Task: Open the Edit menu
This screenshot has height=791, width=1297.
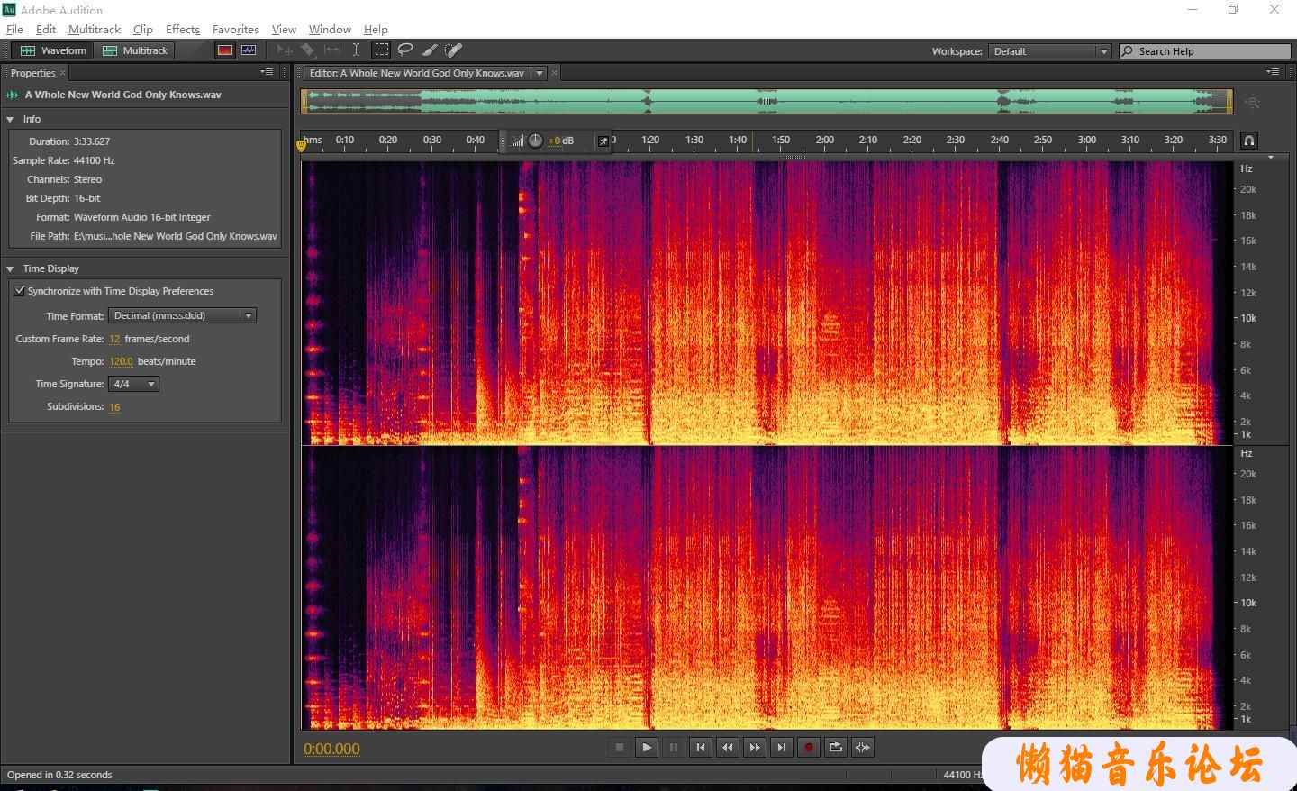Action: 46,29
